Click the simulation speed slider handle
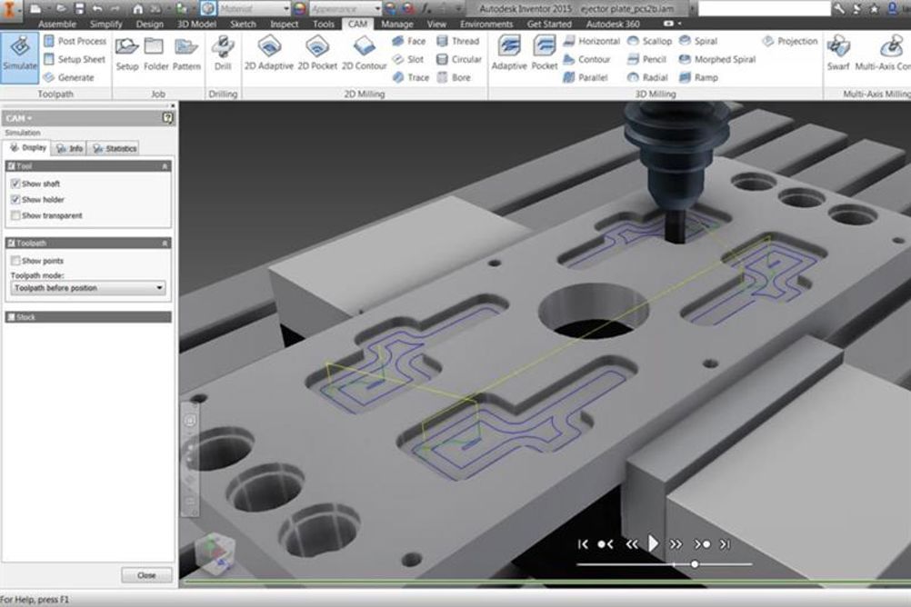 pos(695,564)
